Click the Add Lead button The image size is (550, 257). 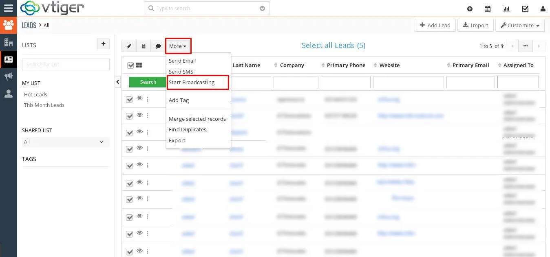(x=435, y=25)
